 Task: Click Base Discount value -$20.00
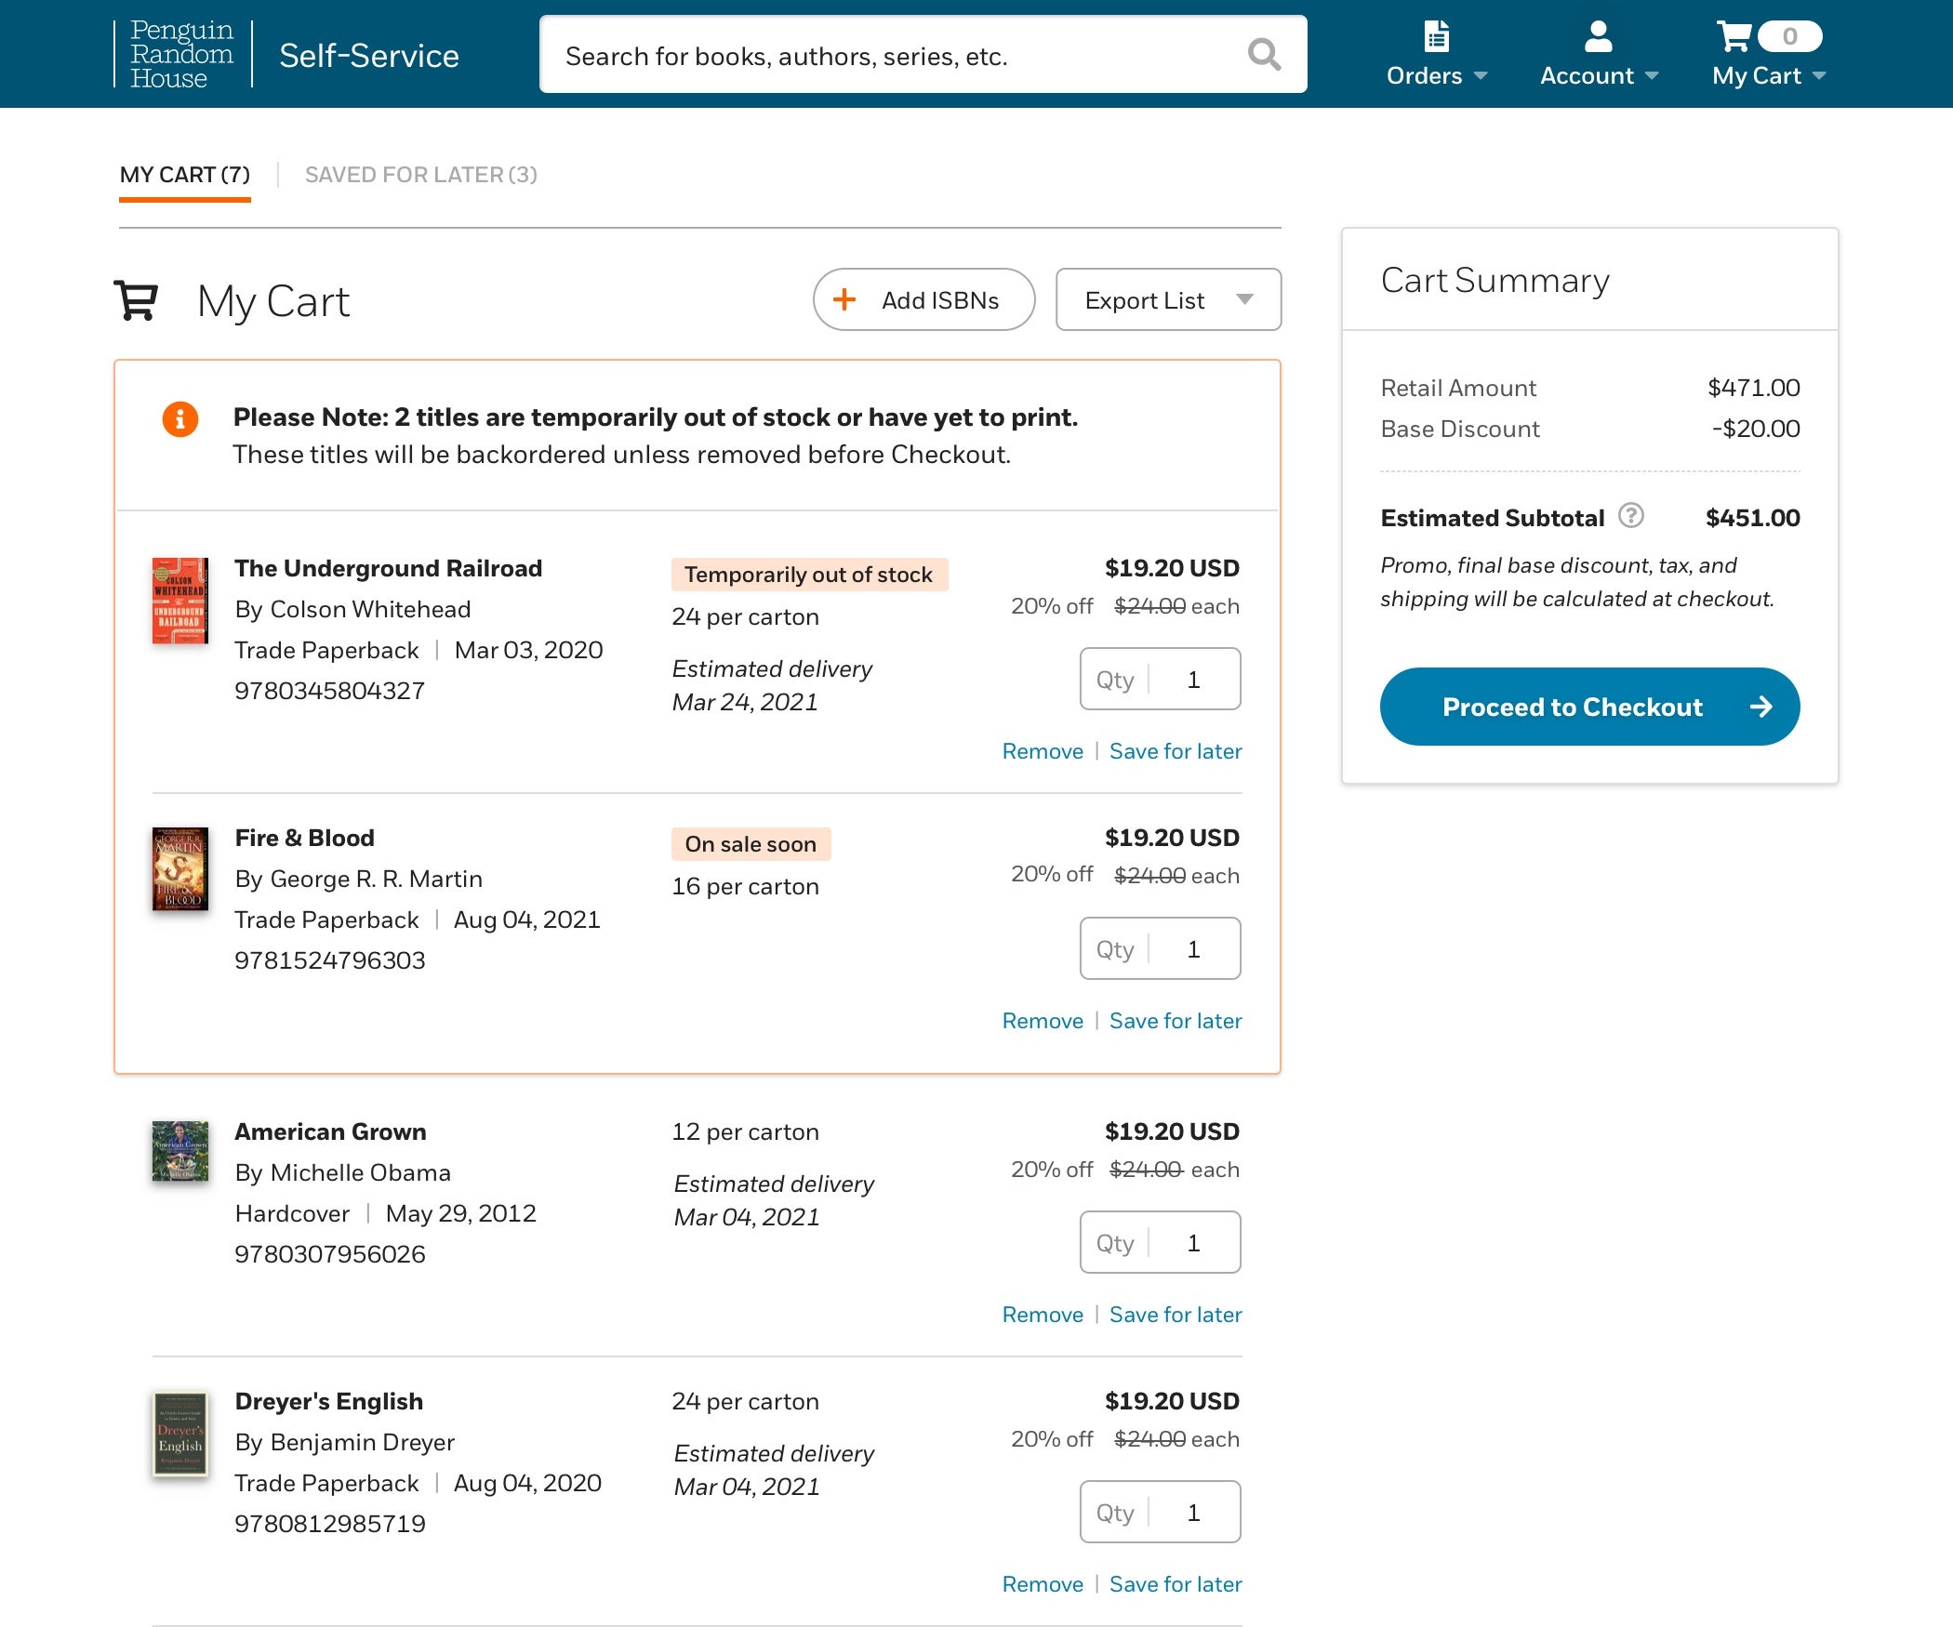tap(1755, 429)
